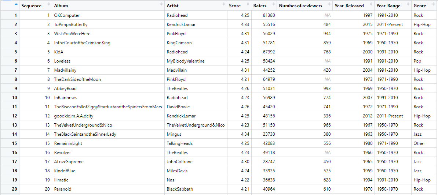Select the BlackSabbath artist cell

tap(196, 189)
